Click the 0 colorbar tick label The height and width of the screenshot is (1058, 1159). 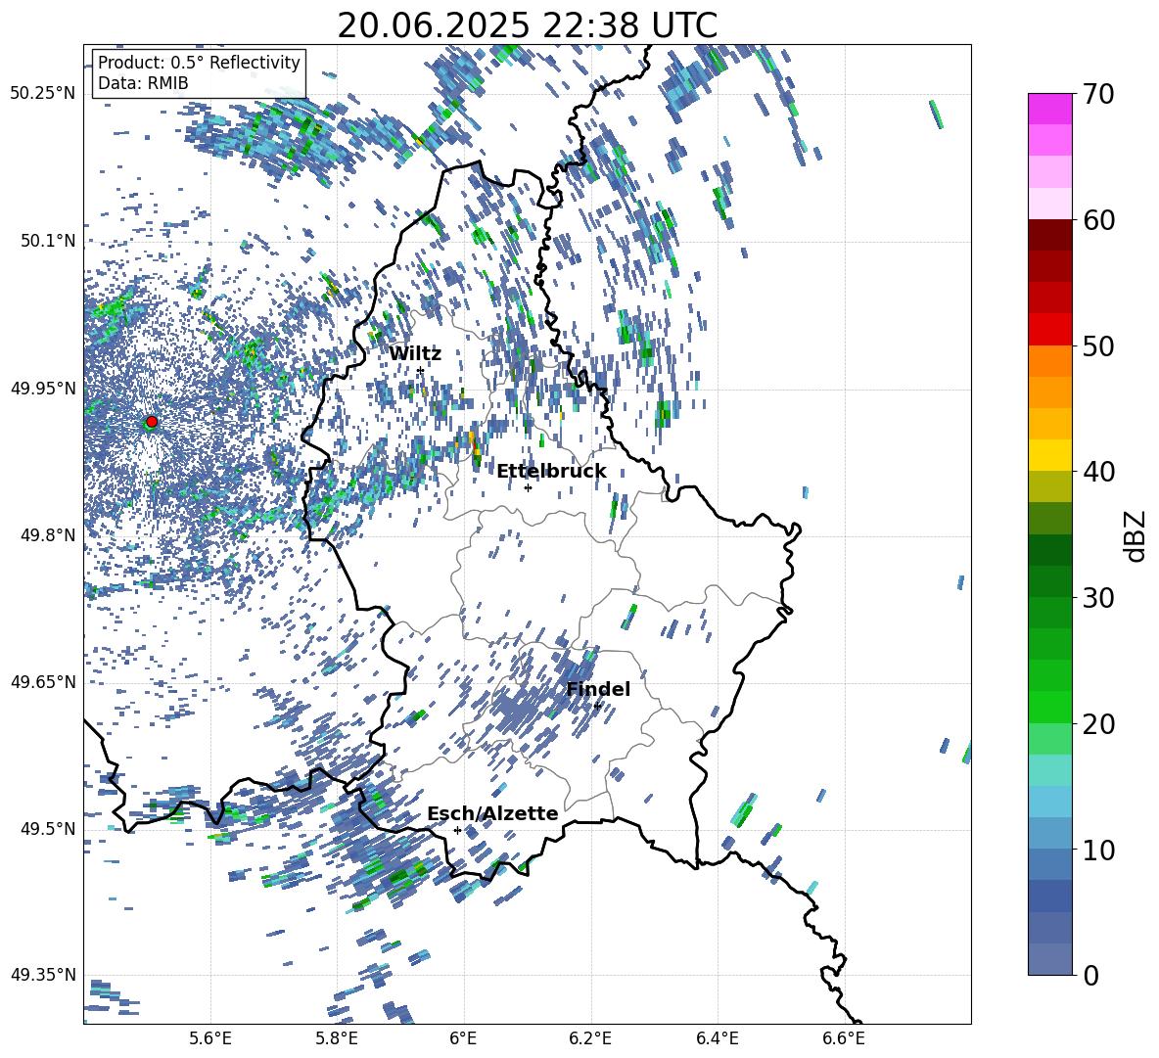click(1090, 975)
